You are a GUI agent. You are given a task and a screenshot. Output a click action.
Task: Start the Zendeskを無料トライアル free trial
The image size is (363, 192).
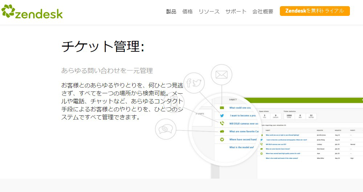point(315,11)
